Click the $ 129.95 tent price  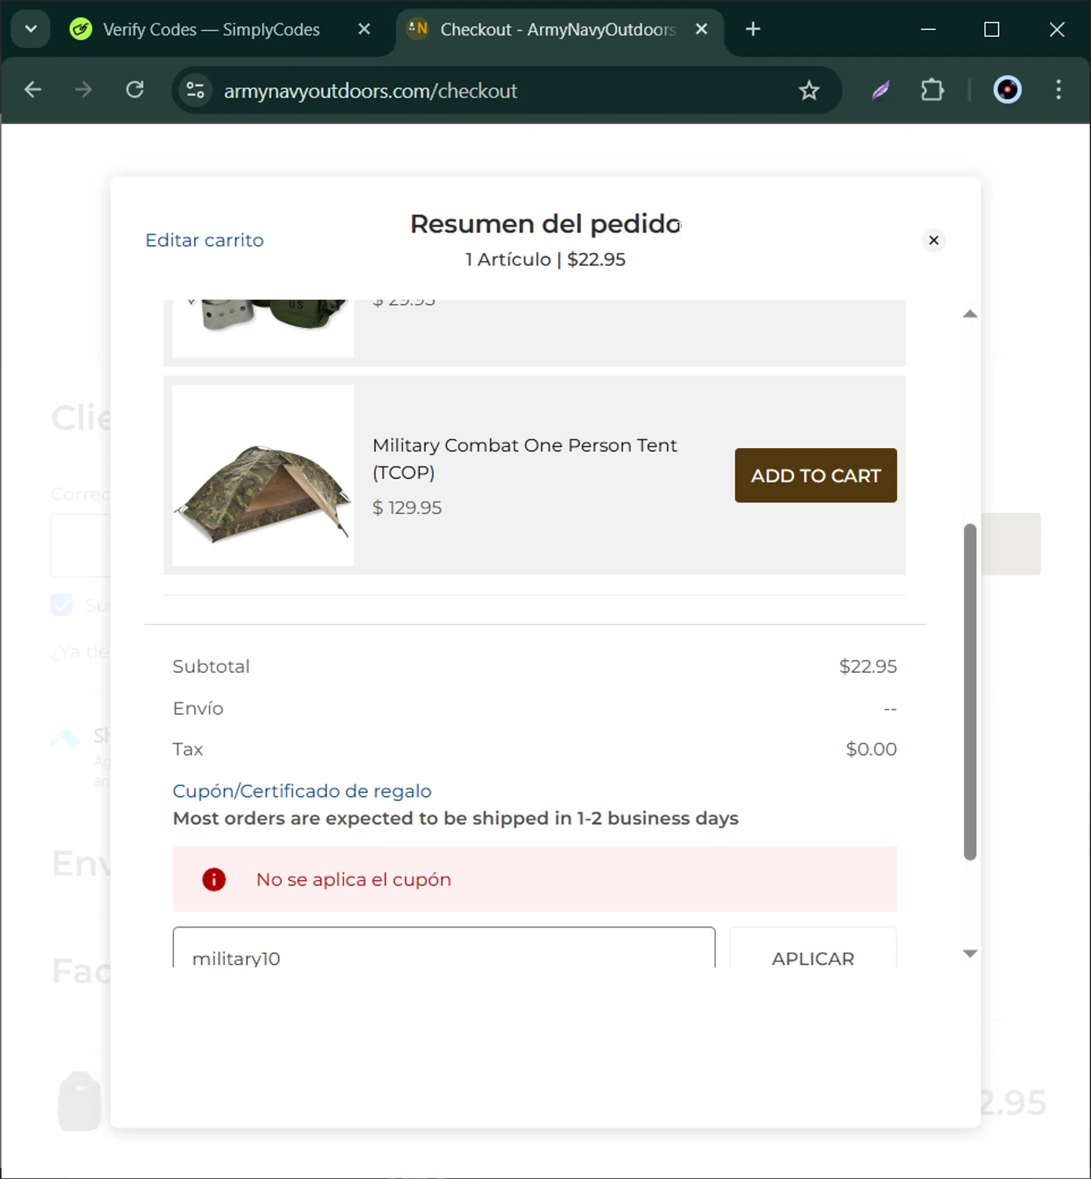pyautogui.click(x=407, y=508)
